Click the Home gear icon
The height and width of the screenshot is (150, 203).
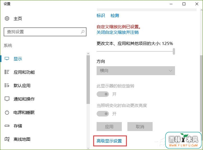[7, 18]
